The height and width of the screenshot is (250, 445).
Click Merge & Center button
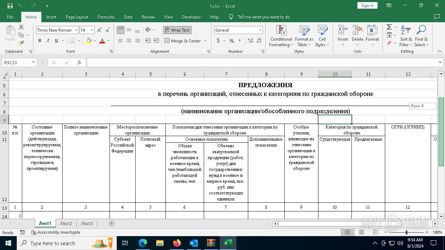click(x=183, y=41)
